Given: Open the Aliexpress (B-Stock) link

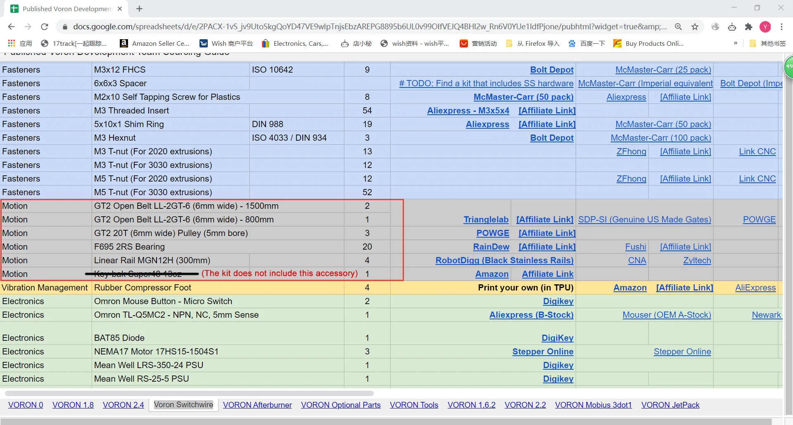Looking at the screenshot, I should tap(532, 315).
